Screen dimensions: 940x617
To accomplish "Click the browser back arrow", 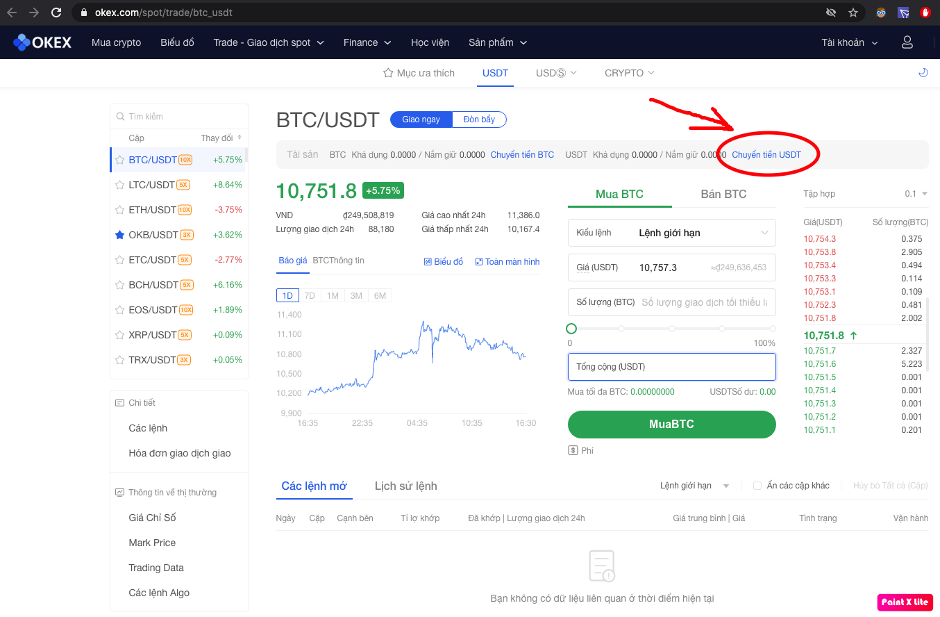I will click(x=12, y=13).
